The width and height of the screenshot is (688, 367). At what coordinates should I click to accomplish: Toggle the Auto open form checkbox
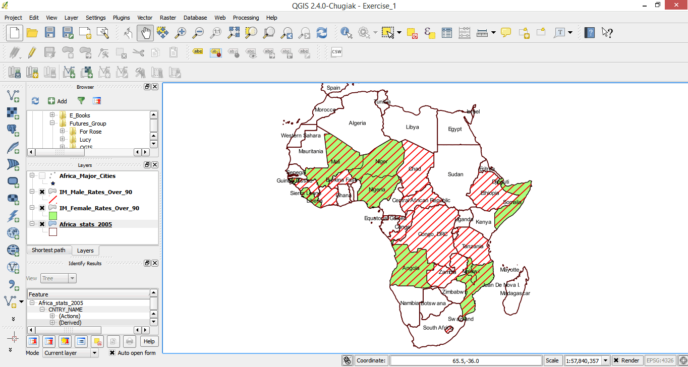pos(112,353)
